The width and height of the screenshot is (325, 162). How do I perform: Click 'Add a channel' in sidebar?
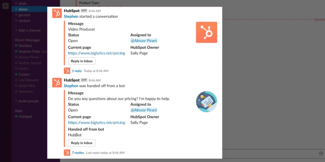pos(28,30)
